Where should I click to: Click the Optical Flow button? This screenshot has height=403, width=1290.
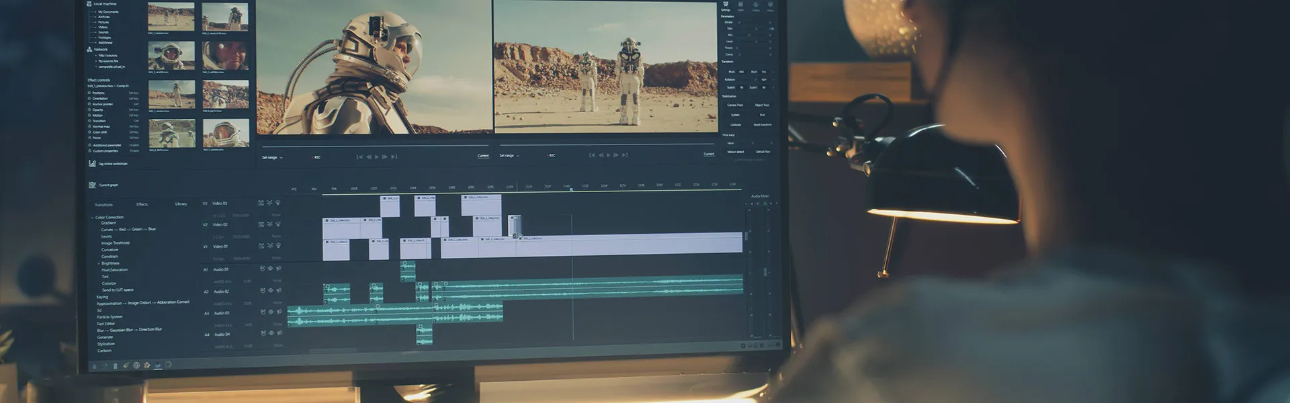click(763, 152)
